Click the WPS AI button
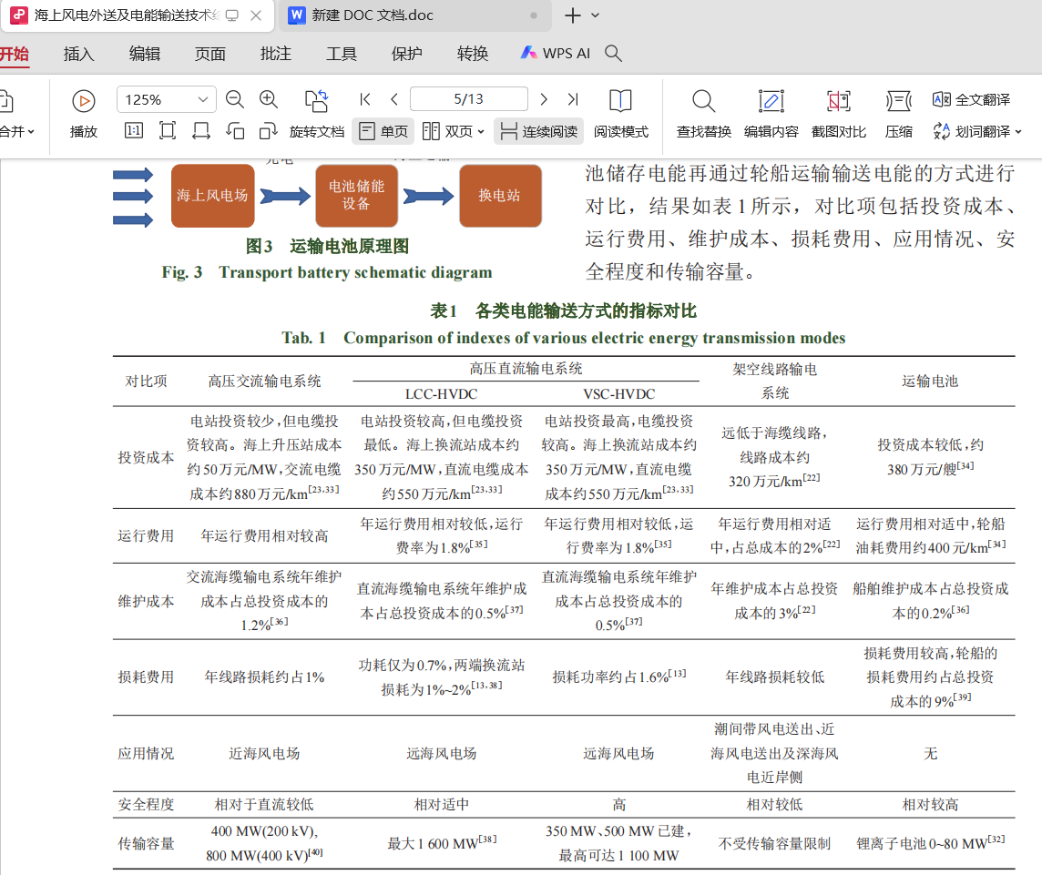The height and width of the screenshot is (875, 1042). pyautogui.click(x=555, y=54)
